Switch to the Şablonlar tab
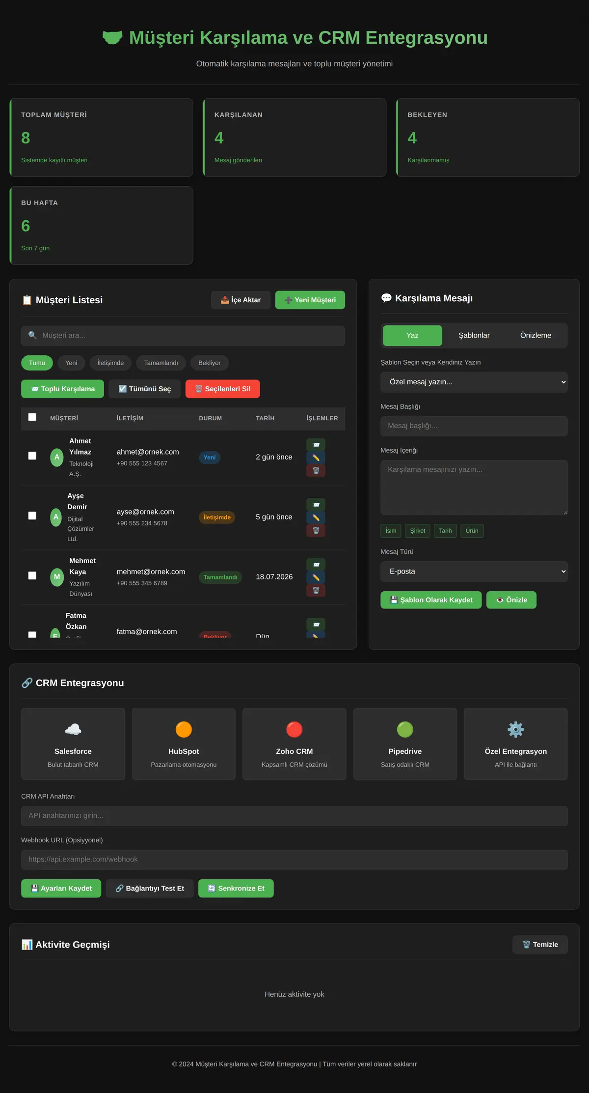Image resolution: width=589 pixels, height=1093 pixels. (x=474, y=336)
